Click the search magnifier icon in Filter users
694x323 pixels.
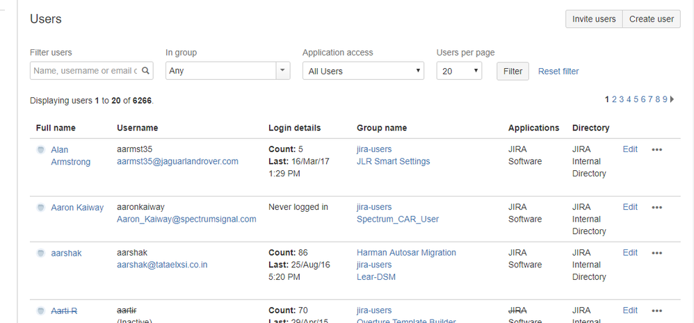(145, 71)
